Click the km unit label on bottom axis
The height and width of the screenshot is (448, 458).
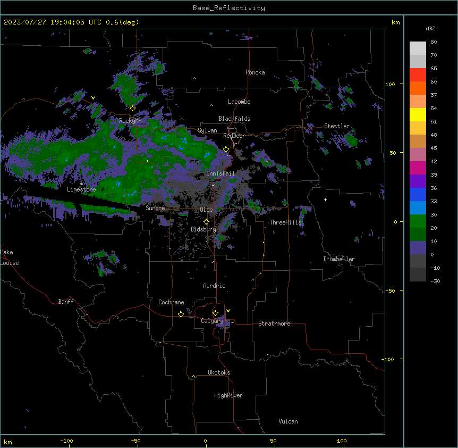pos(7,442)
